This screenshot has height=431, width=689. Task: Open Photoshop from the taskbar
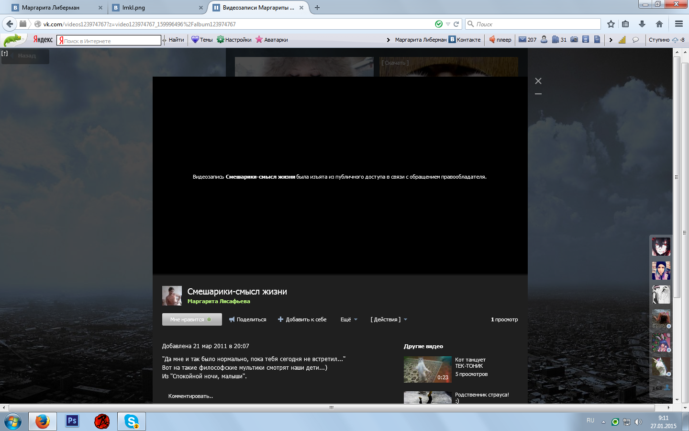[x=72, y=421]
